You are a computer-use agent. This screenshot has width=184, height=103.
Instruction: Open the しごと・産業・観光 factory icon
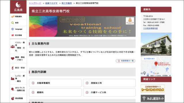[13, 78]
